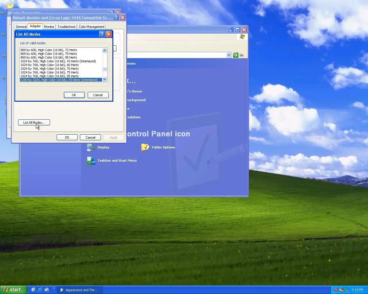This screenshot has width=368, height=294.
Task: Select 800 by 600, High Color, 85 Hertz
Action: click(x=61, y=57)
